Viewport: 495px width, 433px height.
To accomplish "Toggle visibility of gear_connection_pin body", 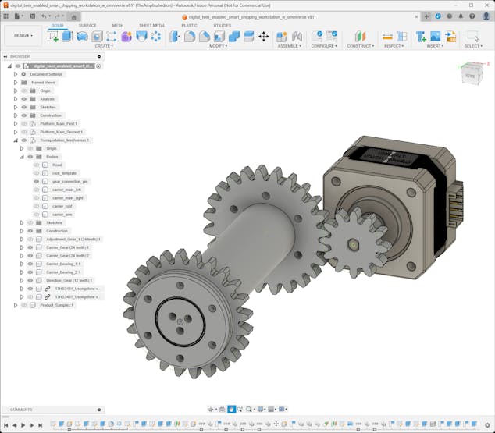I will pyautogui.click(x=36, y=181).
